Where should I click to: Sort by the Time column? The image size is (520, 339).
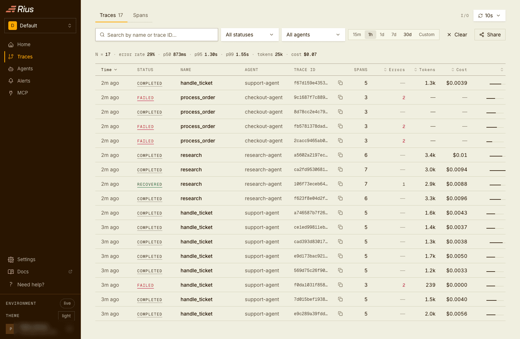[x=109, y=70]
